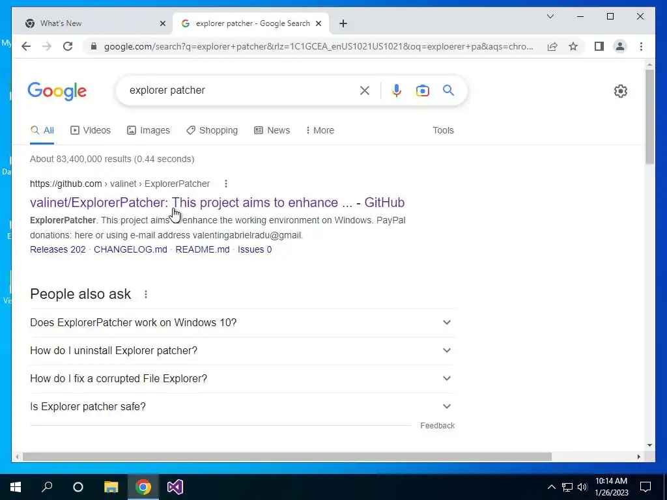Open the valinet/ExplorerPatcher GitHub result
Viewport: 667px width, 500px height.
pyautogui.click(x=217, y=202)
